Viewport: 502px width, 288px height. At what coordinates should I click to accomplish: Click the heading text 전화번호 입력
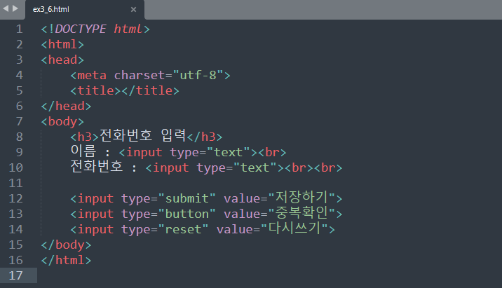(143, 135)
